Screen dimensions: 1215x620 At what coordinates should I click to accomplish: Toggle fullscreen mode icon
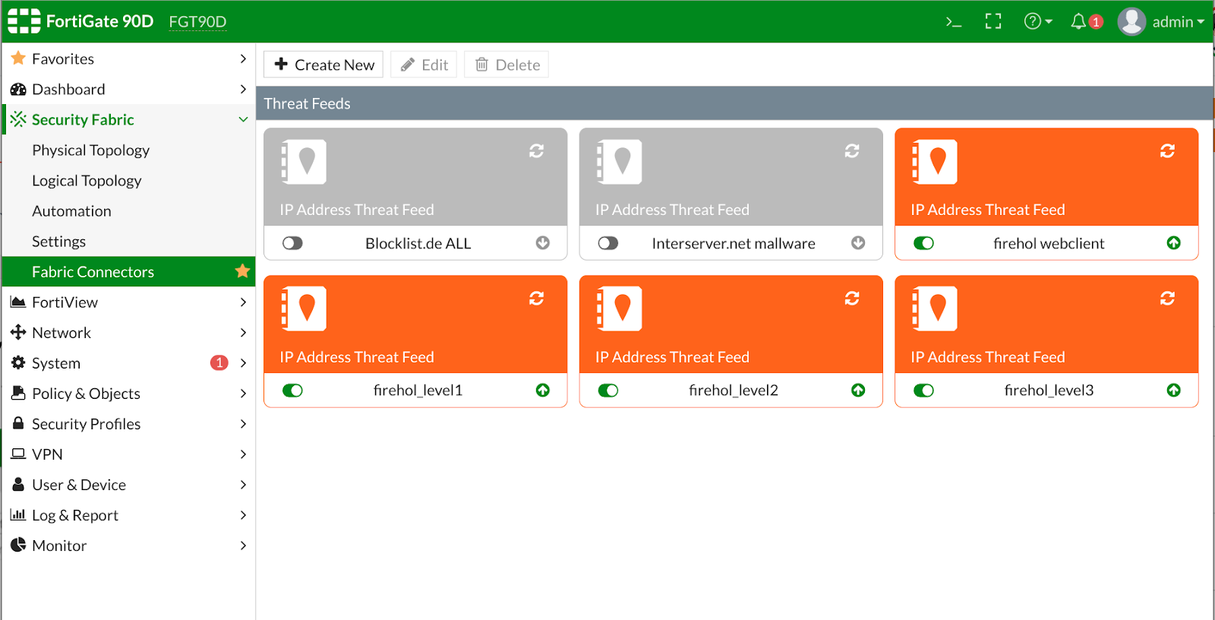click(x=993, y=21)
